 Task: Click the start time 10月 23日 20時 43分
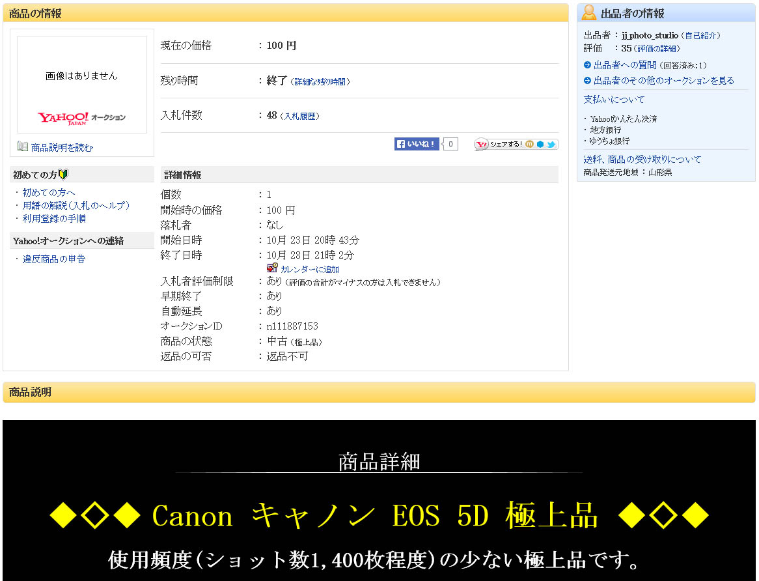[x=312, y=240]
